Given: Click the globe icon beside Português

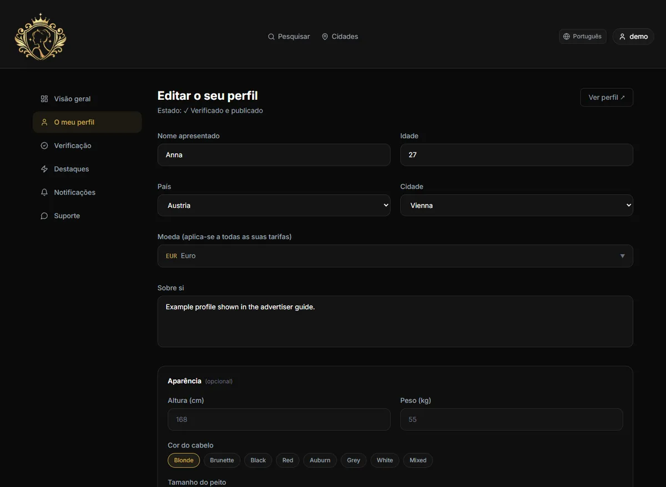Looking at the screenshot, I should click(567, 37).
